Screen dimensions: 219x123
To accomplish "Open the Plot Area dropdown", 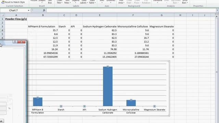I will pyautogui.click(x=121, y=2).
